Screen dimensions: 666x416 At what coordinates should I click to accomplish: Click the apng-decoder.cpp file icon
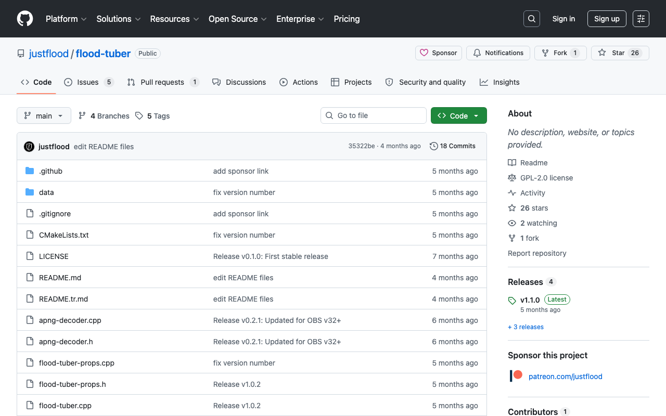point(30,320)
